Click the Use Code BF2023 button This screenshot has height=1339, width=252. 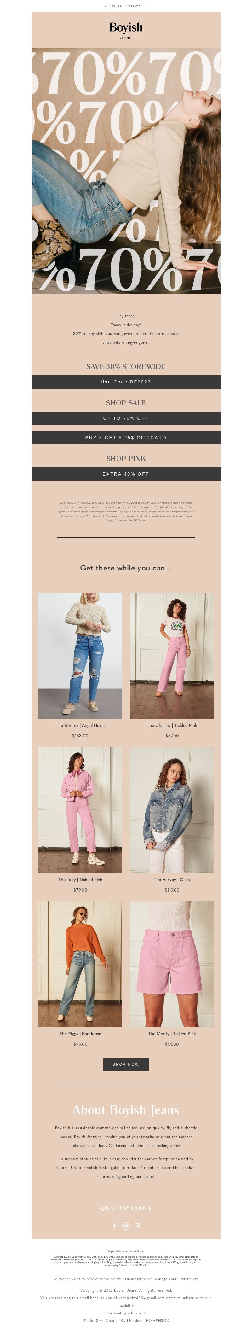pyautogui.click(x=126, y=382)
